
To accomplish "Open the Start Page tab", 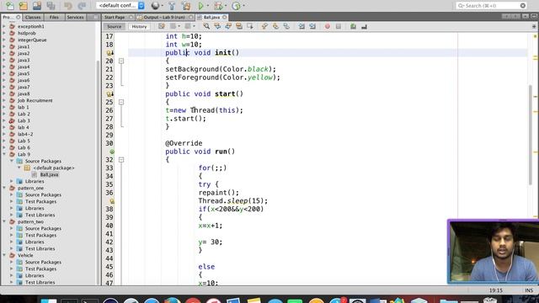I will (x=115, y=17).
